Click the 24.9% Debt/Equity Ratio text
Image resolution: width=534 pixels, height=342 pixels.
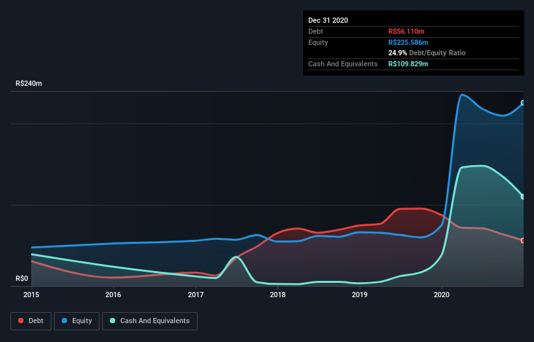(427, 53)
